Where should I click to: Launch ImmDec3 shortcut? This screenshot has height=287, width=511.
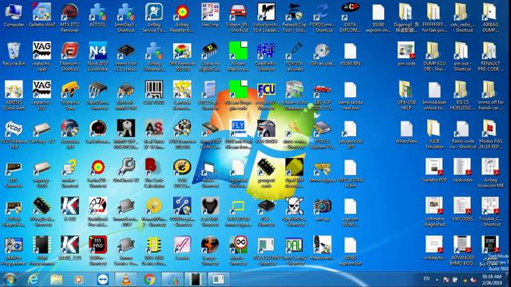126,18
